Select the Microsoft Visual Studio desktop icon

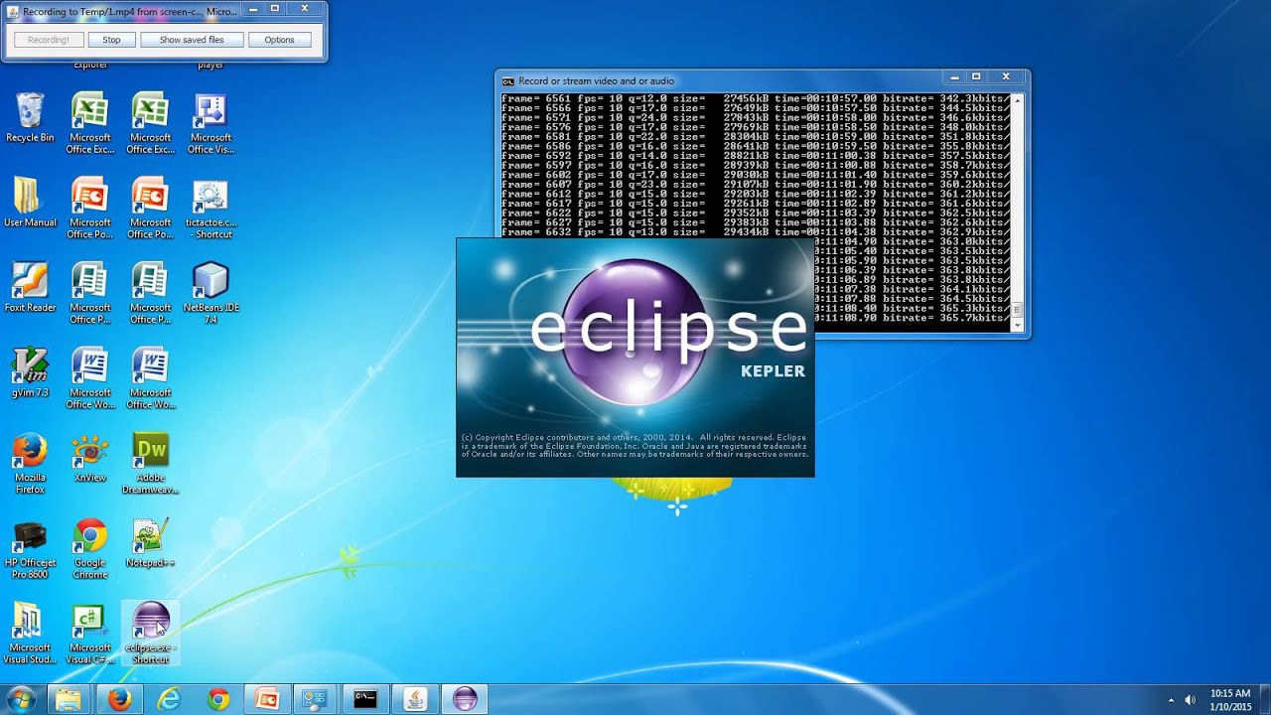pyautogui.click(x=30, y=634)
